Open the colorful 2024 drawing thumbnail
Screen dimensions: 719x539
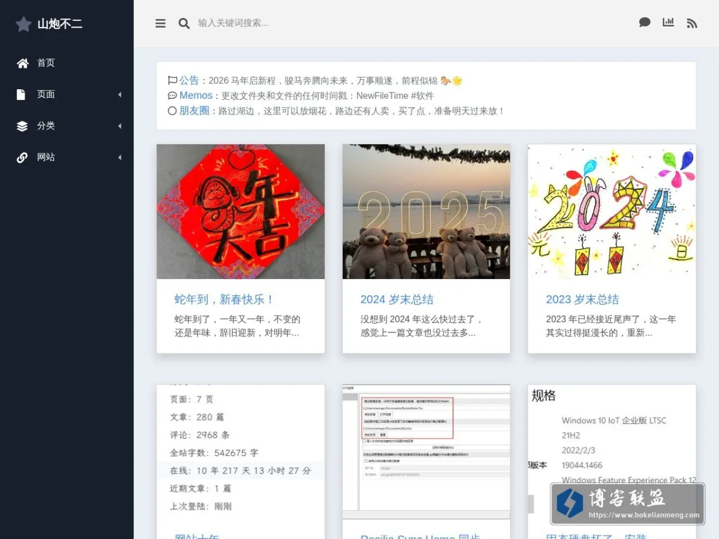coord(612,211)
